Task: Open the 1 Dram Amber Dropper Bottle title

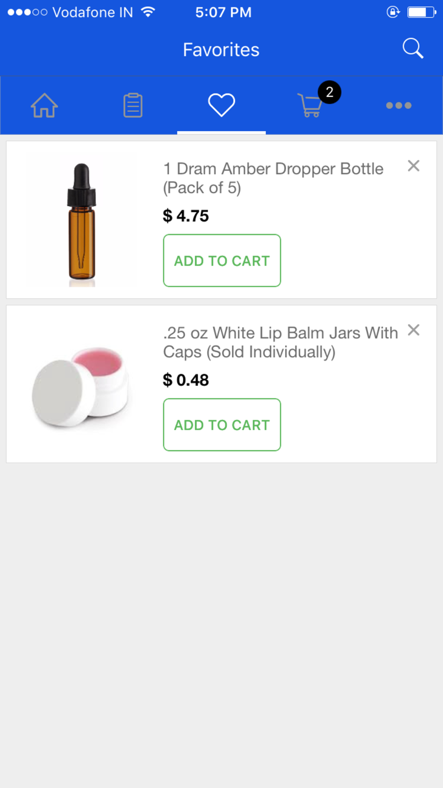Action: click(273, 178)
